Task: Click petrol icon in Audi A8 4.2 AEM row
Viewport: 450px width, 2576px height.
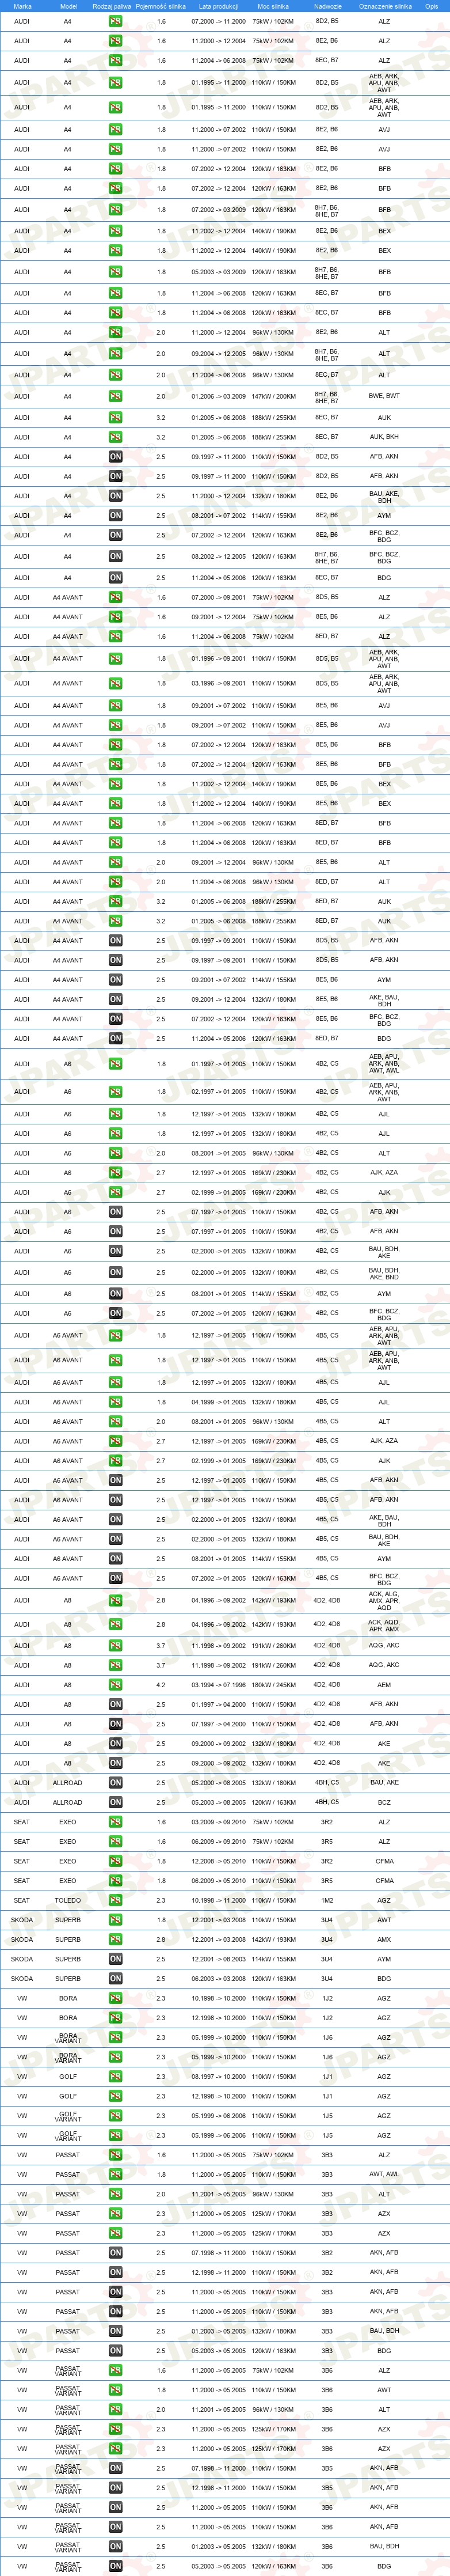Action: pyautogui.click(x=115, y=1685)
